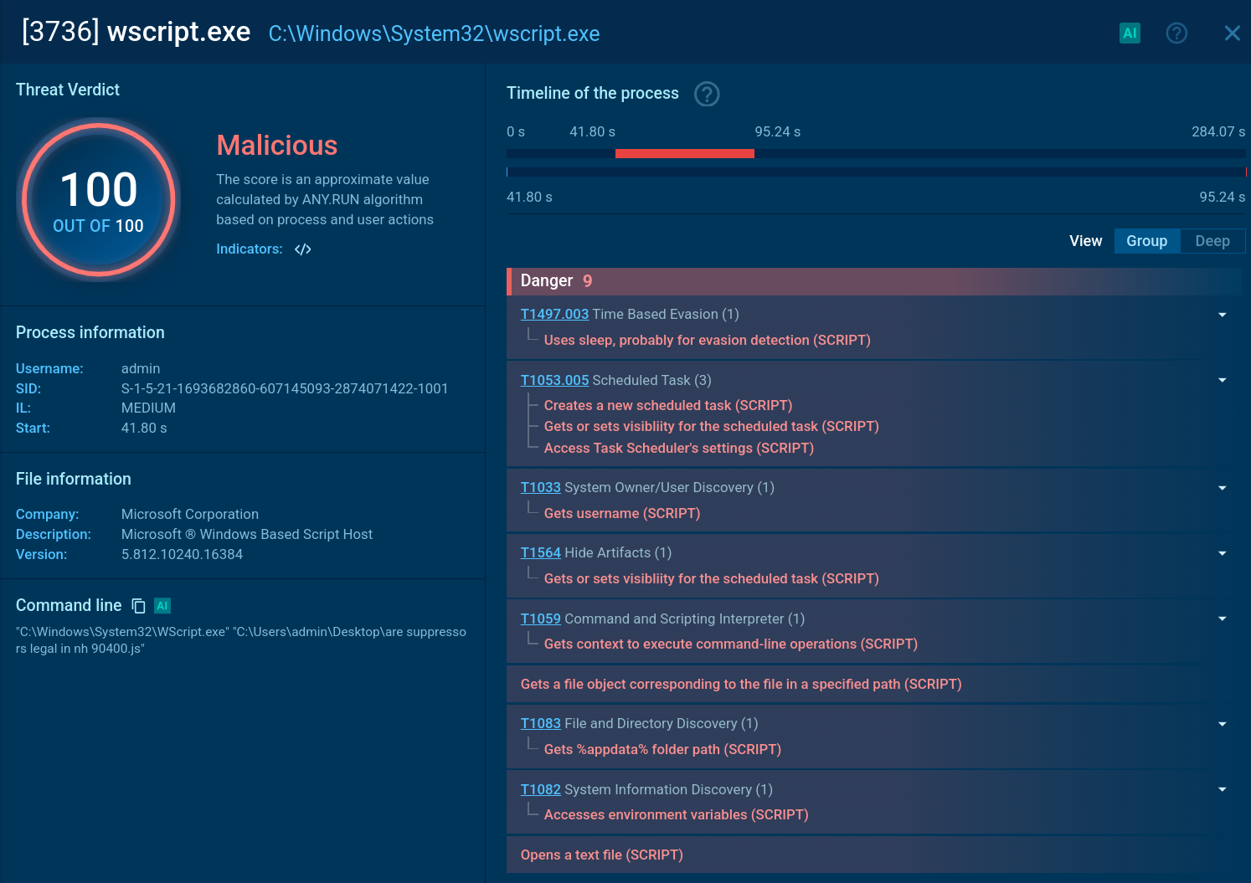Select 'Creates a new scheduled task' entry
This screenshot has height=883, width=1251.
pyautogui.click(x=668, y=406)
